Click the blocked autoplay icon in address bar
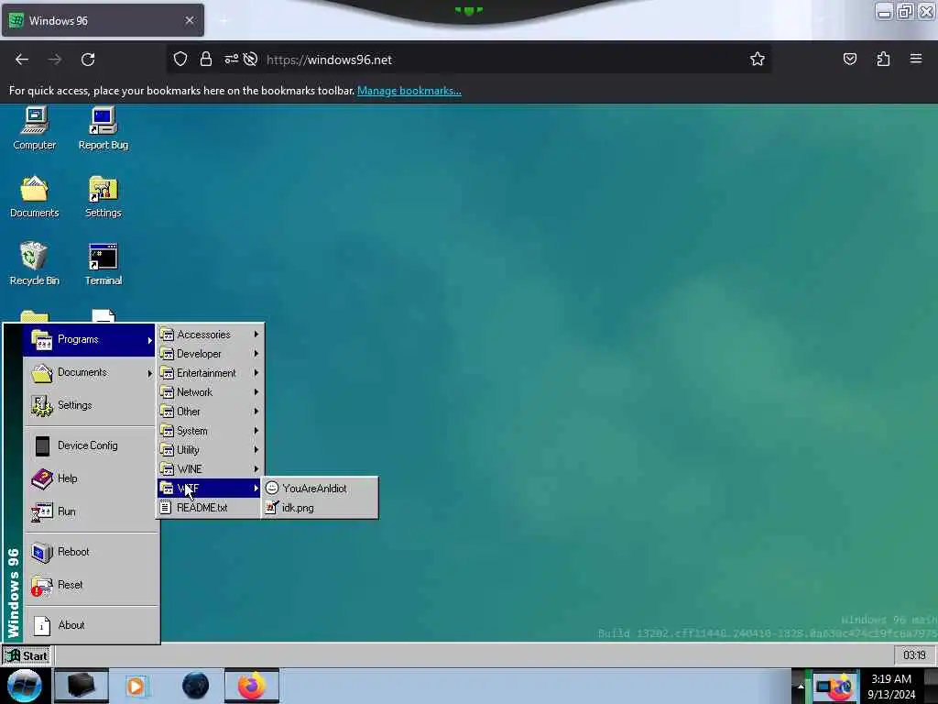This screenshot has width=938, height=704. (251, 60)
